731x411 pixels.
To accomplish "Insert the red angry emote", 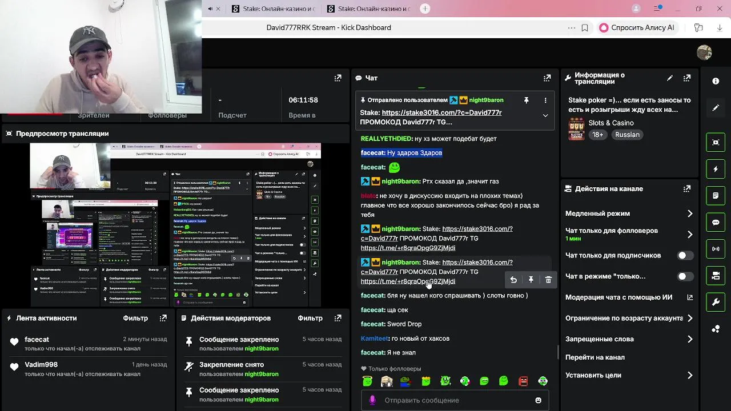I will (x=523, y=381).
